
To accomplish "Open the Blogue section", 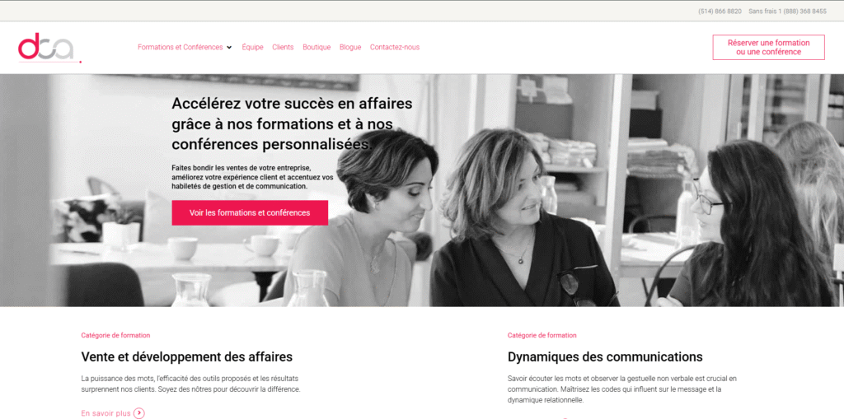I will [x=350, y=47].
